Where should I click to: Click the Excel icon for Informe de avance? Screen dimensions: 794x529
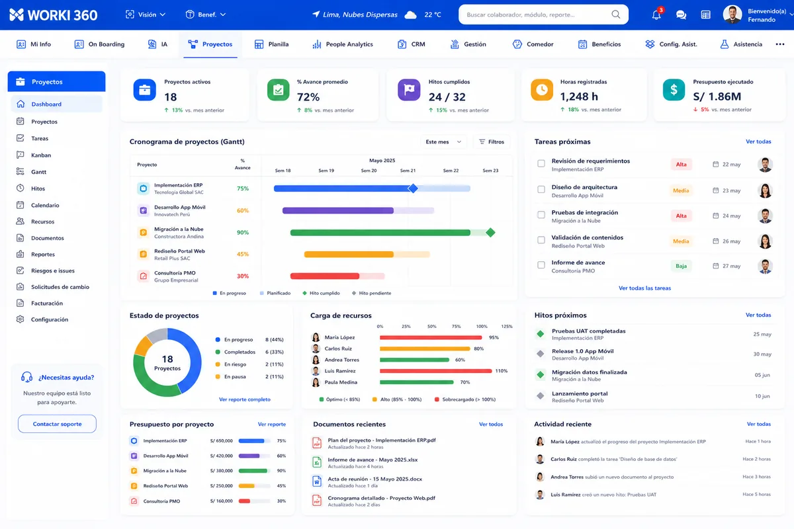pos(317,462)
